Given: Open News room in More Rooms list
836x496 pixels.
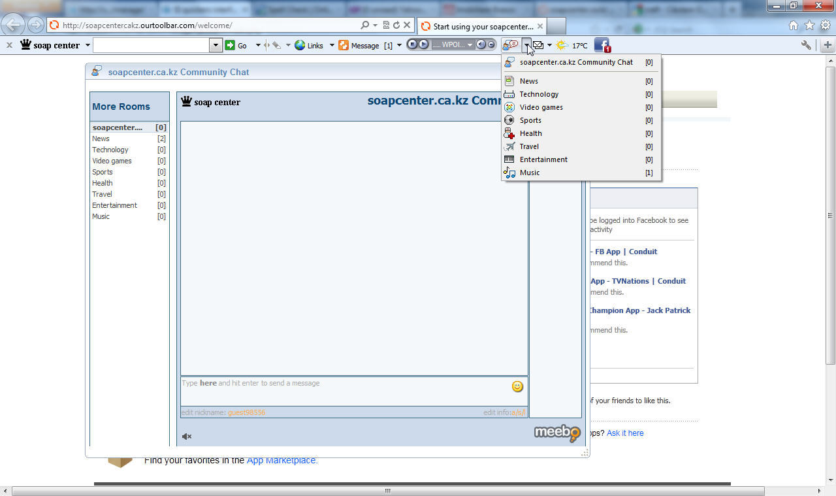Looking at the screenshot, I should coord(129,139).
